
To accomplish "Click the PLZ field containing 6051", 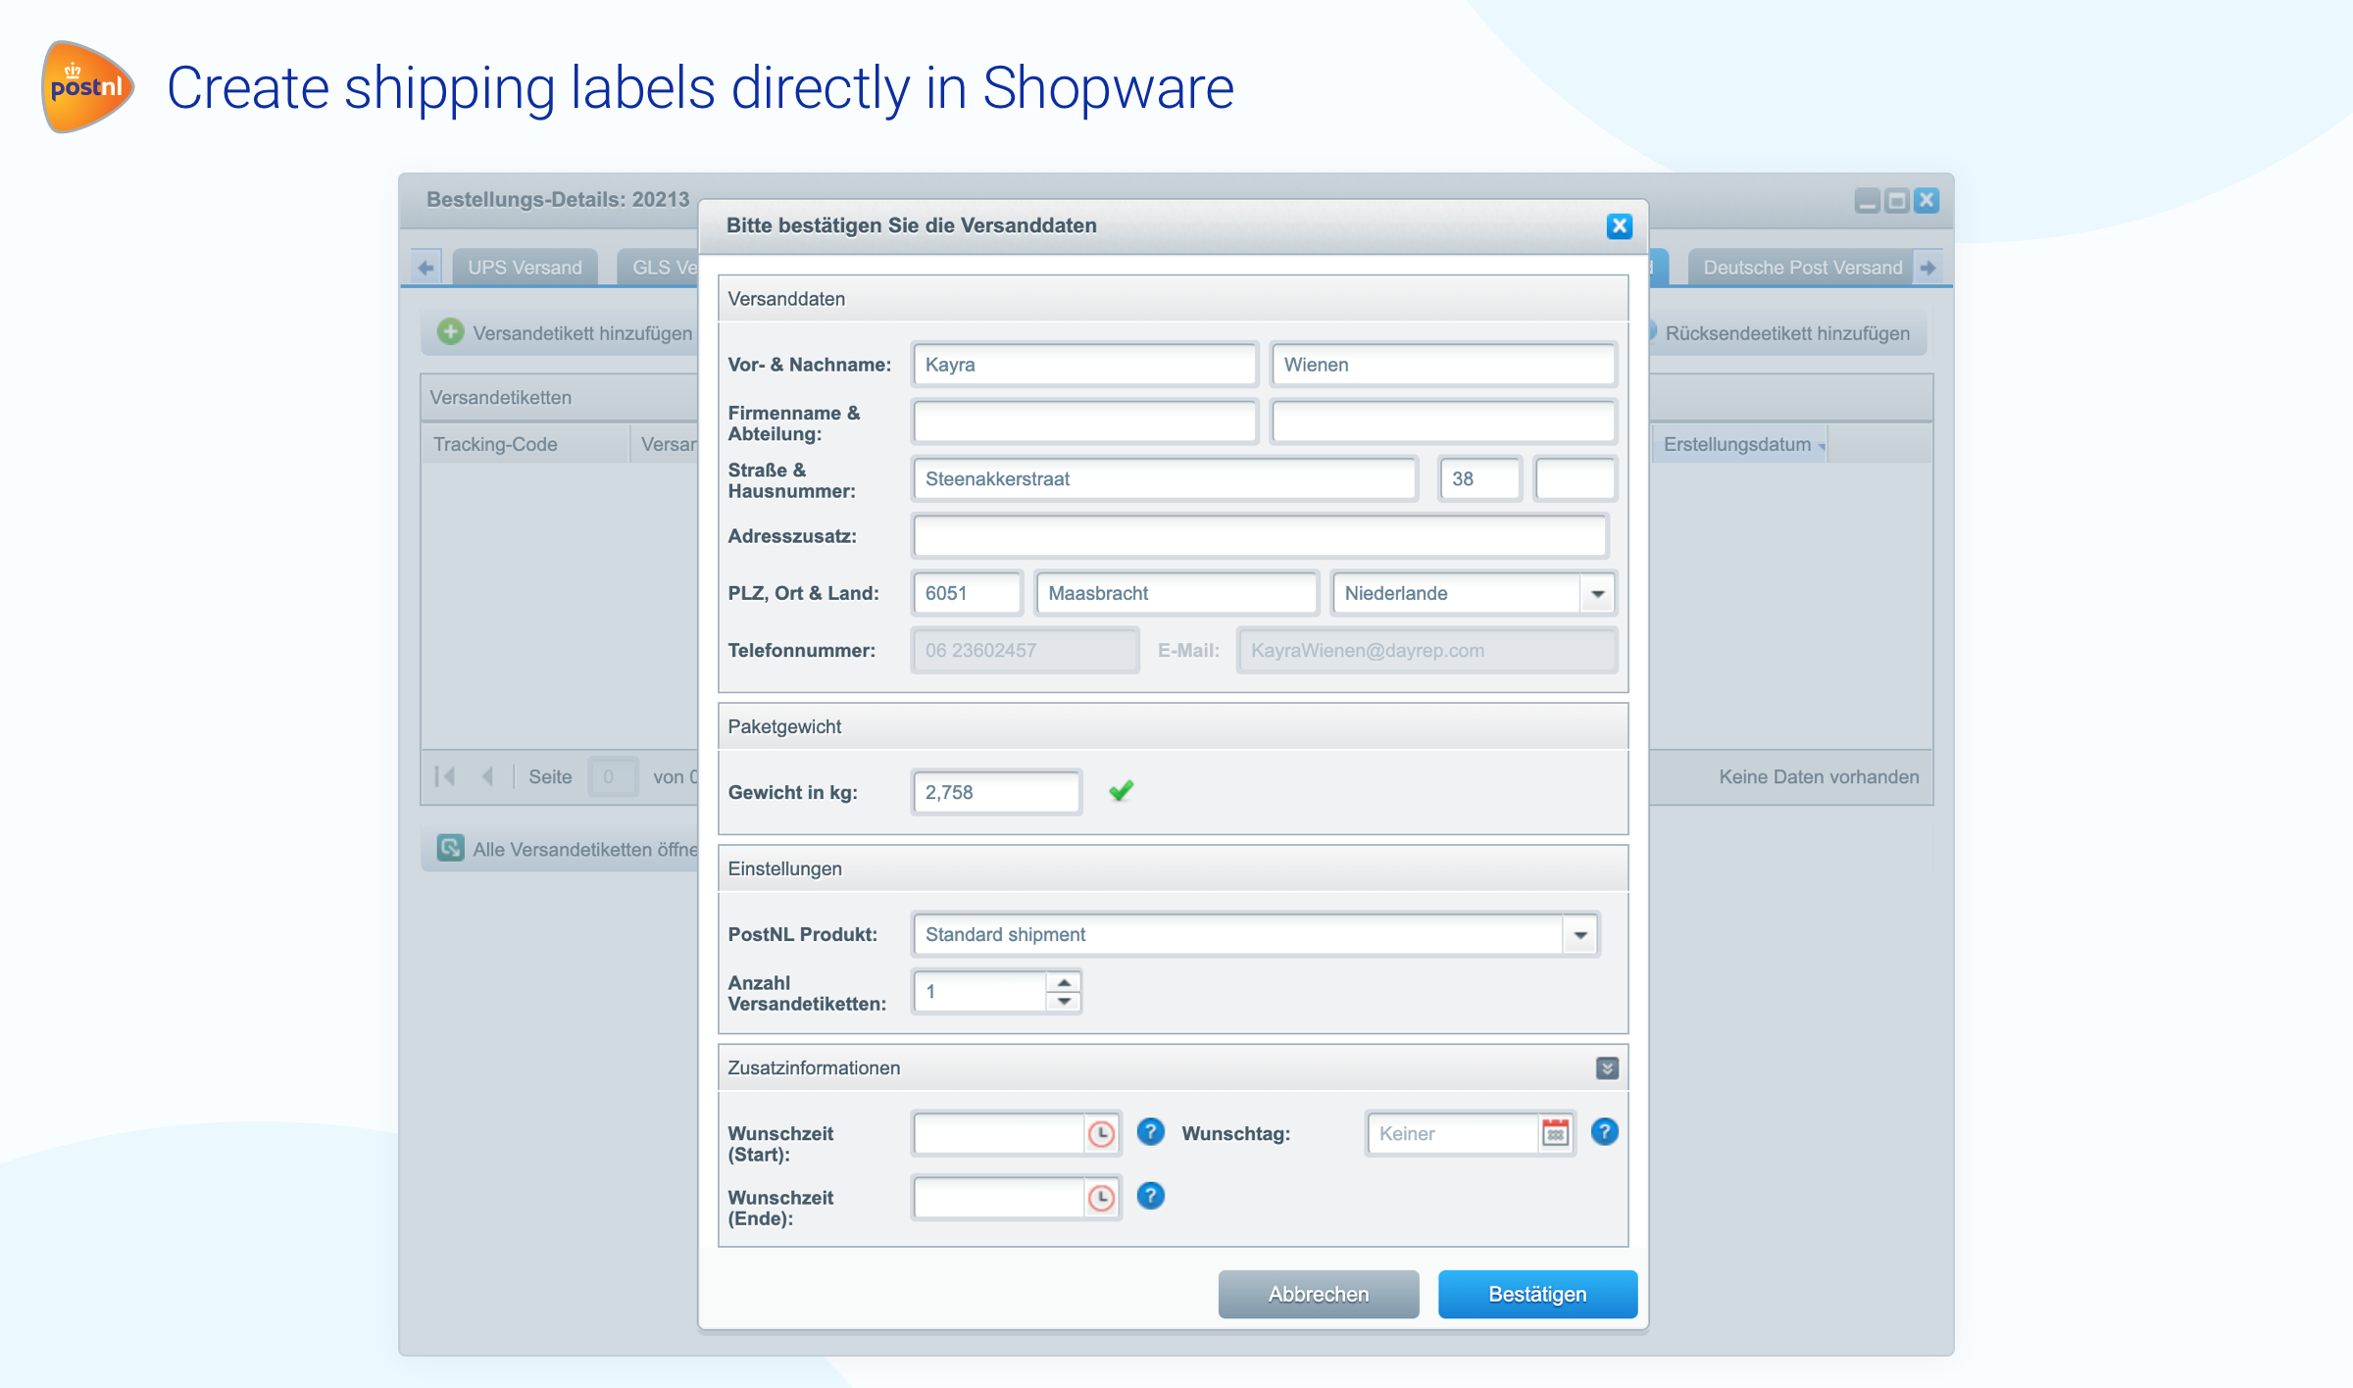I will (967, 593).
